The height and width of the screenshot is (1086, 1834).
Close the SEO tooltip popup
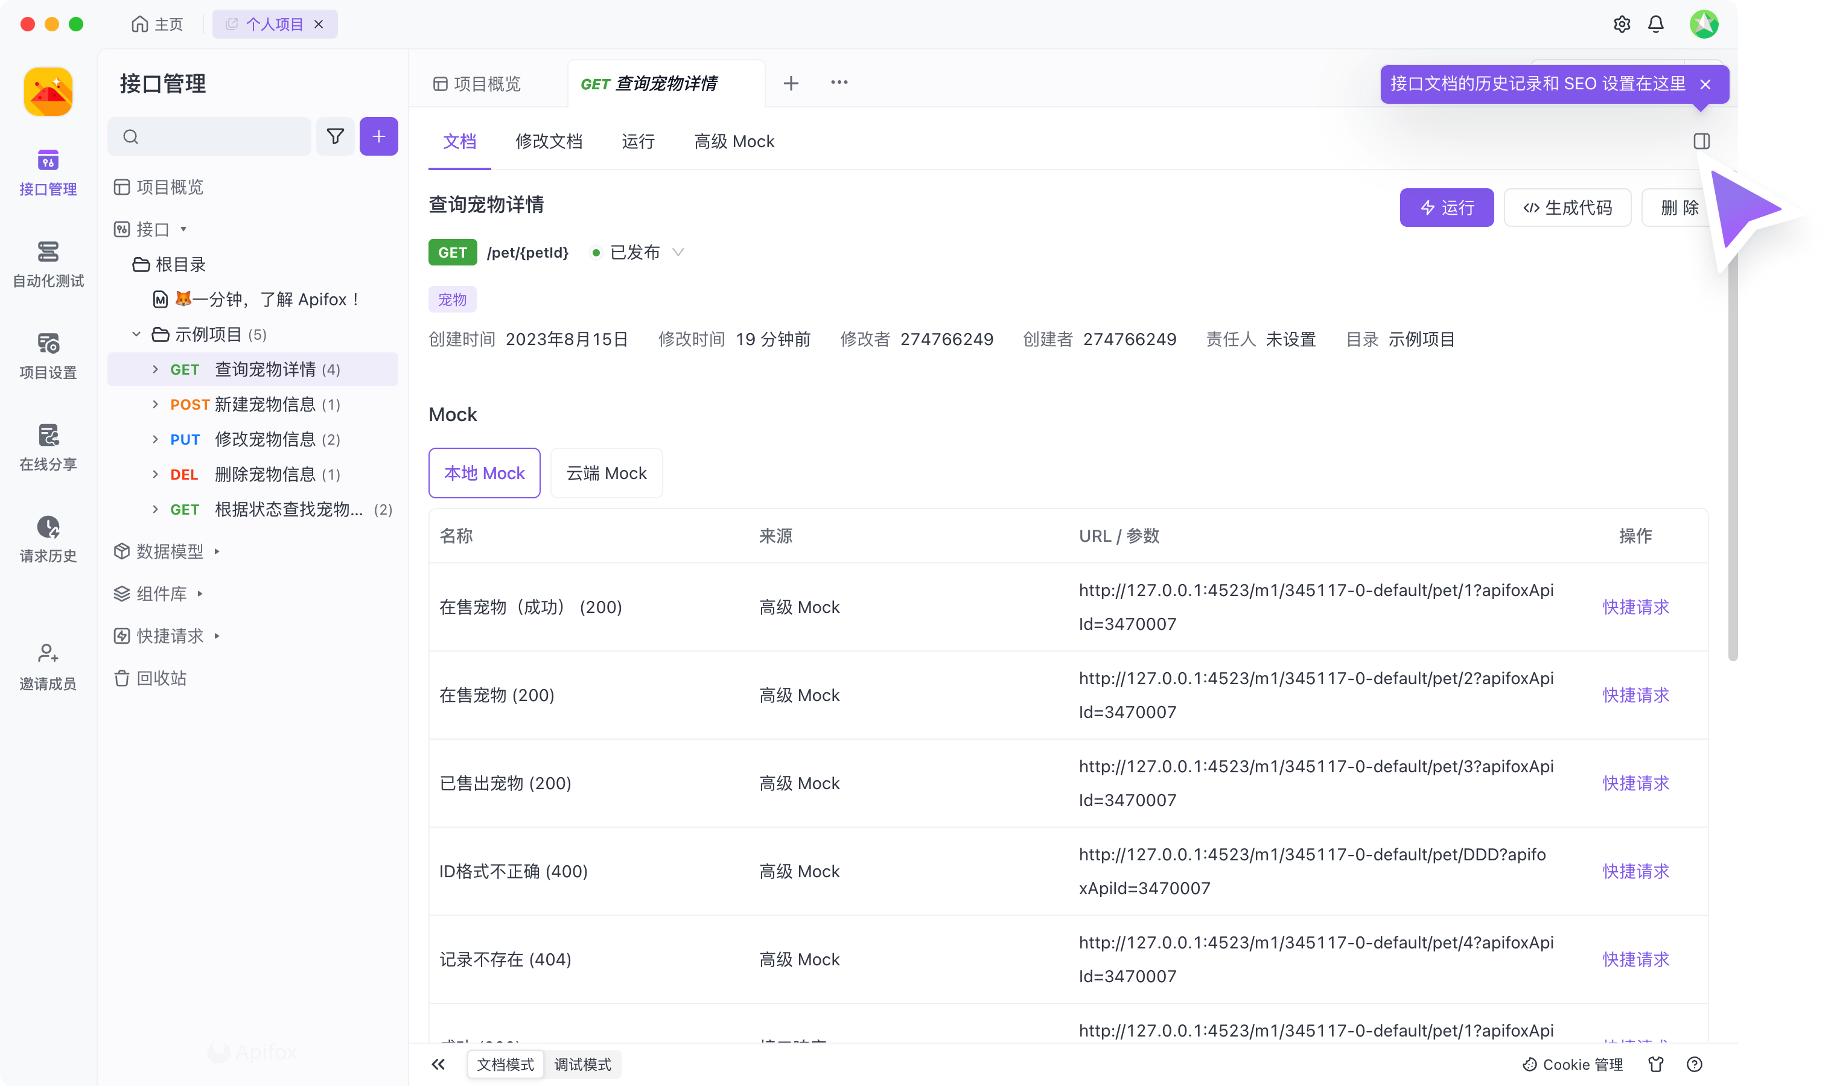(x=1706, y=84)
